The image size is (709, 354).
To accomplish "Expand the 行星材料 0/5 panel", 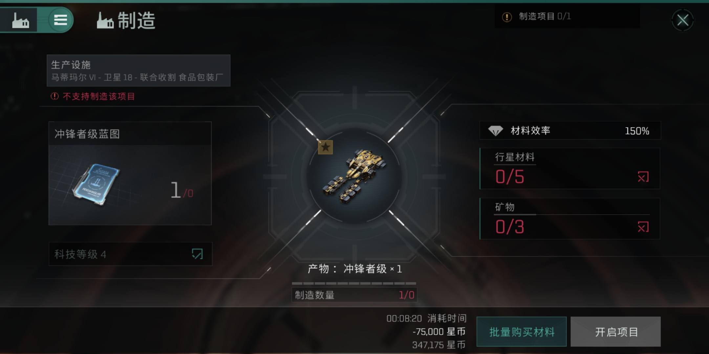I will [570, 168].
